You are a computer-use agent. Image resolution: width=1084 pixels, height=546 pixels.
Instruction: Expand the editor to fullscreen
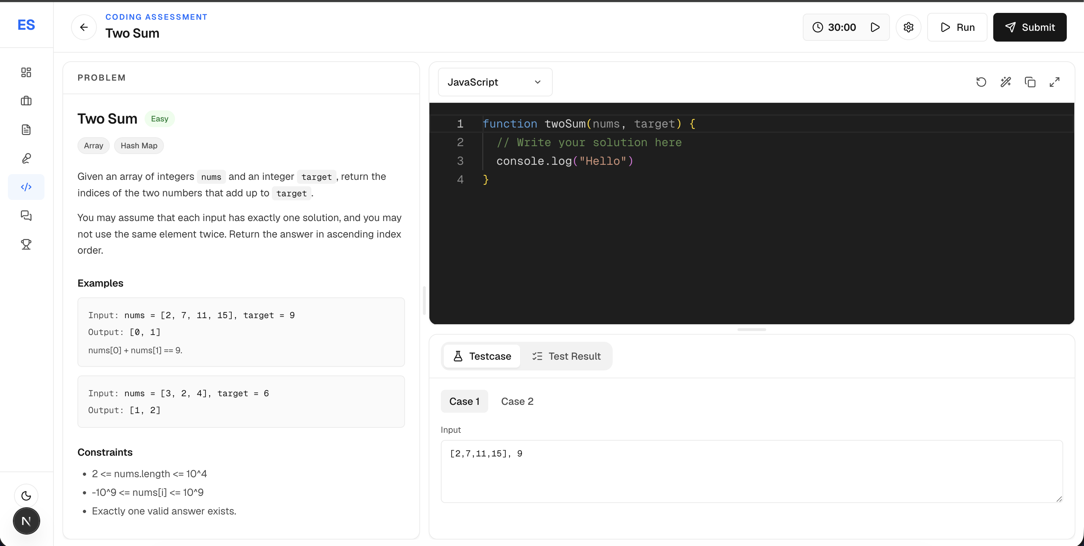coord(1055,82)
